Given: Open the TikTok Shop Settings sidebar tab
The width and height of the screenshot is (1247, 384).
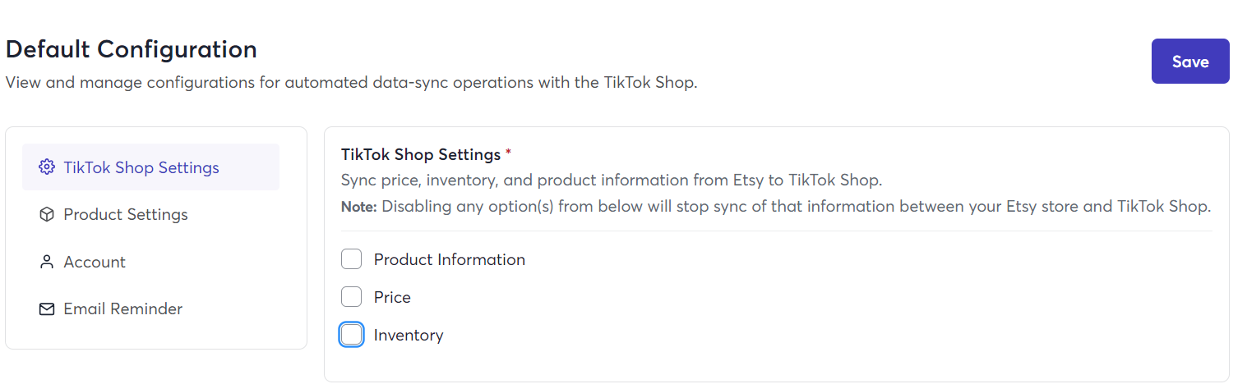Looking at the screenshot, I should (x=150, y=167).
